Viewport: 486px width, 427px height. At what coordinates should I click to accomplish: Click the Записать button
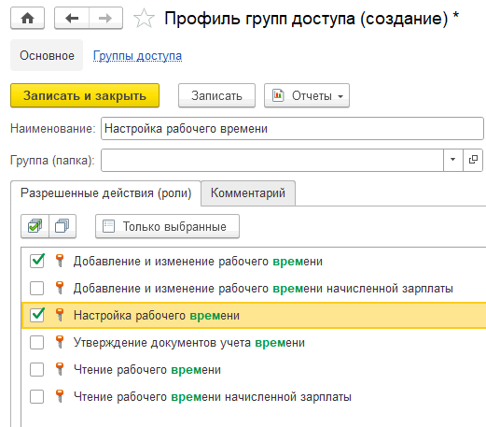coord(216,95)
